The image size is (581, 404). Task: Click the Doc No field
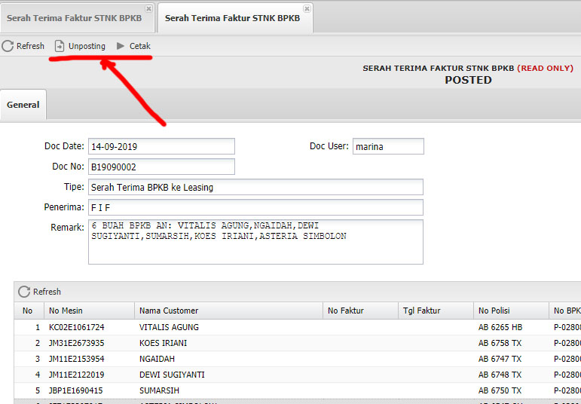[x=161, y=167]
